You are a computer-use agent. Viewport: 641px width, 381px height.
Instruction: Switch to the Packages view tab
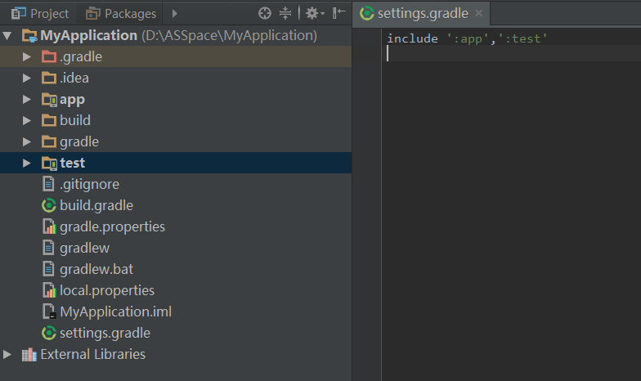121,13
